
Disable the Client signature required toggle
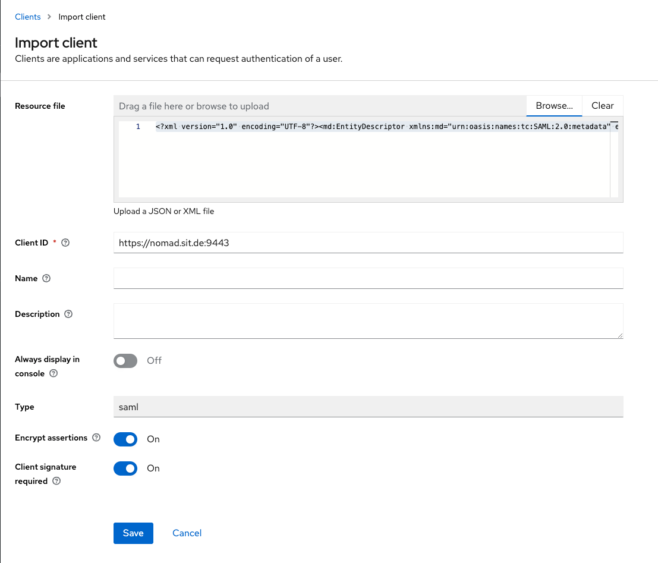coord(125,468)
